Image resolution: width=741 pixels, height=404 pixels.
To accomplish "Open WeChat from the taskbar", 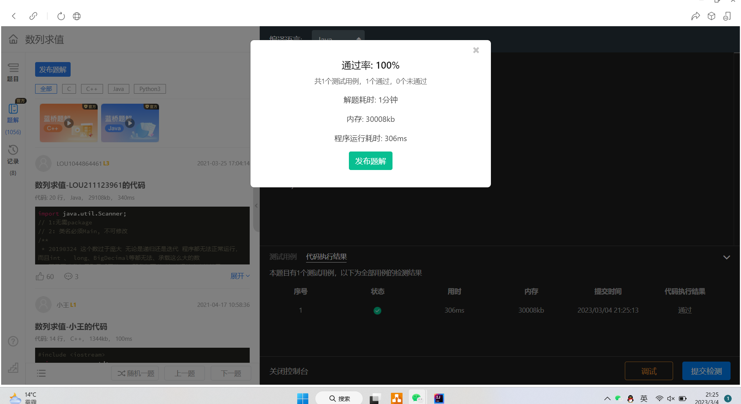I will 417,398.
